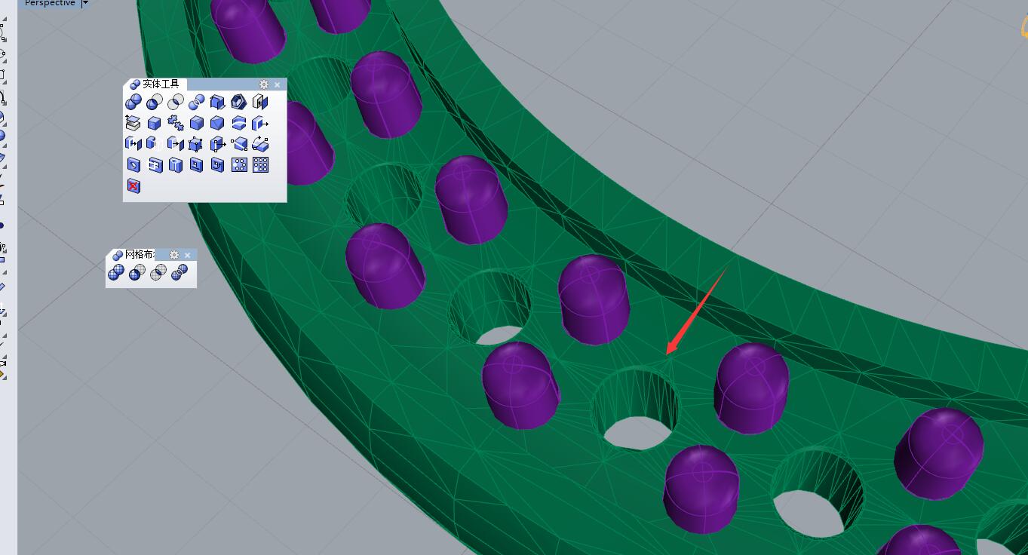Viewport: 1028px width, 555px height.
Task: Select the Revolved hole tool
Action: coord(176,165)
